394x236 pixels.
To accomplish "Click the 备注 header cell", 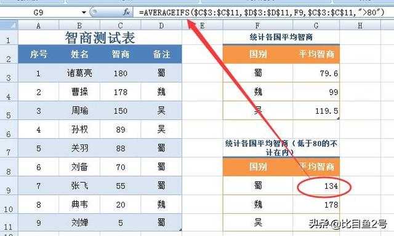I will 161,54.
